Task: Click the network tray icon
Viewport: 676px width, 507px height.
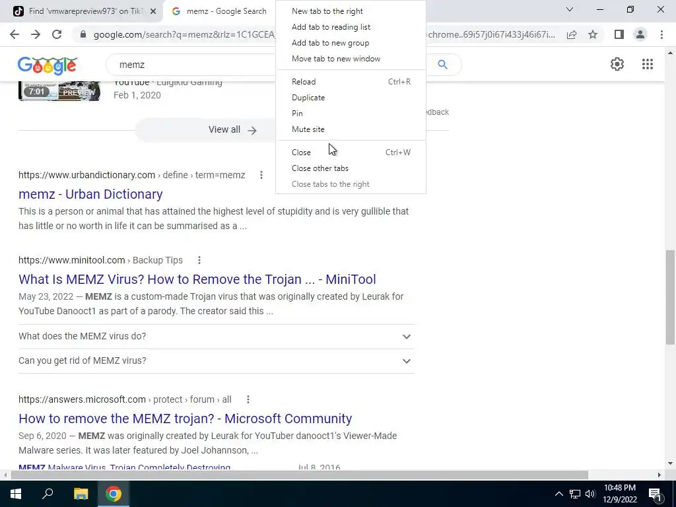Action: 575,494
